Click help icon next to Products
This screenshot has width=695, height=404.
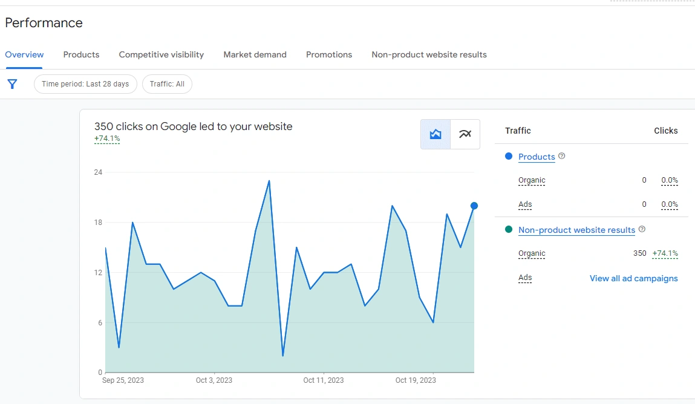point(562,156)
